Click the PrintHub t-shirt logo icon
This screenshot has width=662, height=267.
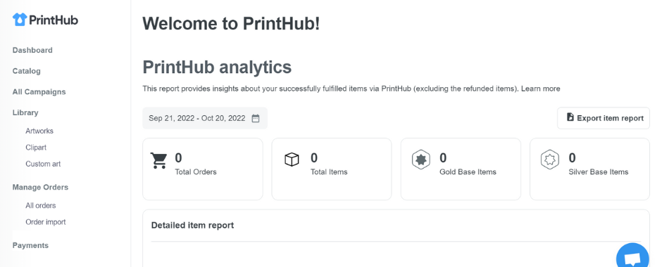pos(20,20)
